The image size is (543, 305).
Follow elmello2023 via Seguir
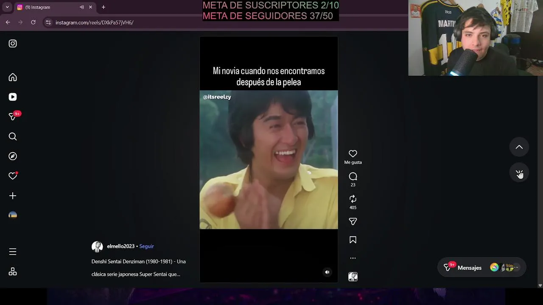[146, 246]
